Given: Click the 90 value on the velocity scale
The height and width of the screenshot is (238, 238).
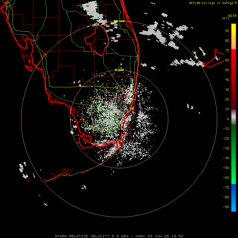Looking at the screenshot, I should (227, 31).
